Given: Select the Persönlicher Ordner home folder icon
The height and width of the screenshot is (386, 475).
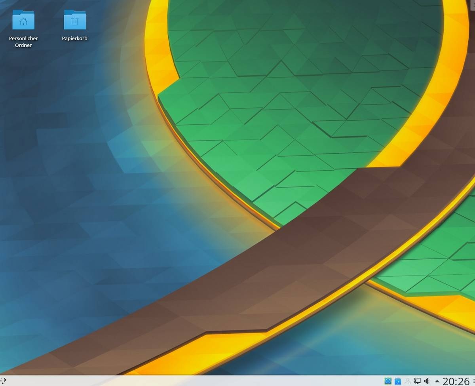Looking at the screenshot, I should [x=23, y=20].
